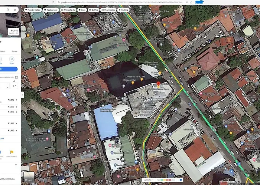Screen dimensions: 260x185
Task: Click the Jetsetters Travel Cafe marker
Action: pos(142,80)
